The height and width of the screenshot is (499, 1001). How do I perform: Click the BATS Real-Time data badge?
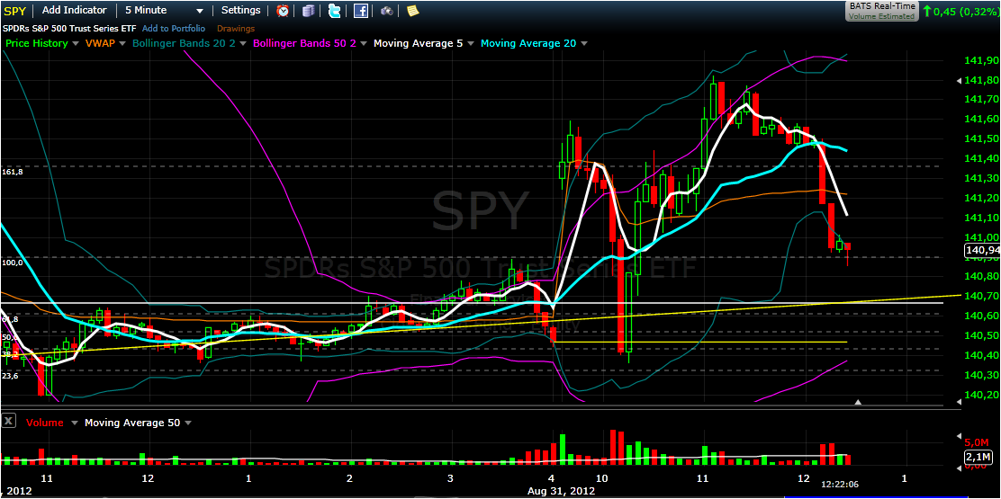pyautogui.click(x=883, y=10)
